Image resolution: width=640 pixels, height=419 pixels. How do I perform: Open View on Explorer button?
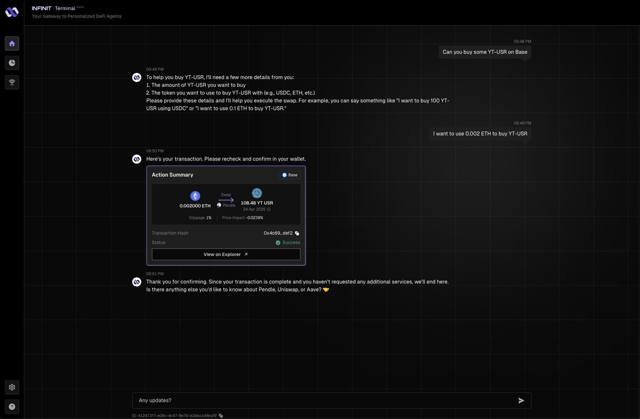(x=226, y=254)
